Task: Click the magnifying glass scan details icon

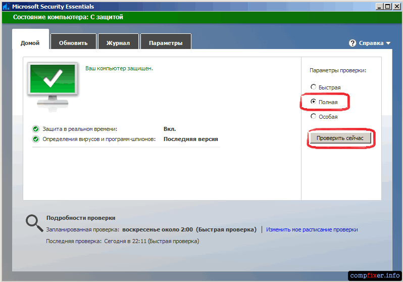Action: tap(34, 223)
